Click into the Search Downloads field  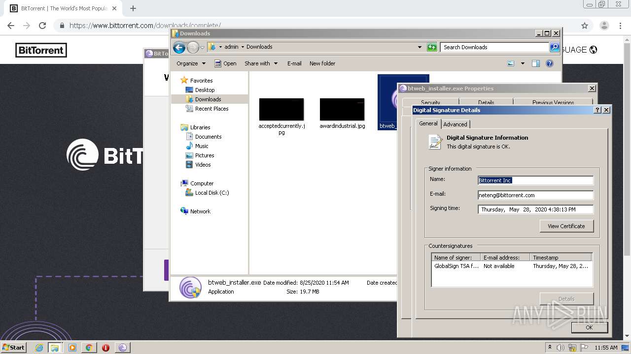494,47
